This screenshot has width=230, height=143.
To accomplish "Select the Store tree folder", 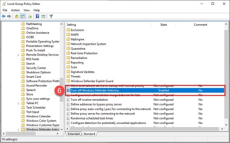I will coord(30,94).
